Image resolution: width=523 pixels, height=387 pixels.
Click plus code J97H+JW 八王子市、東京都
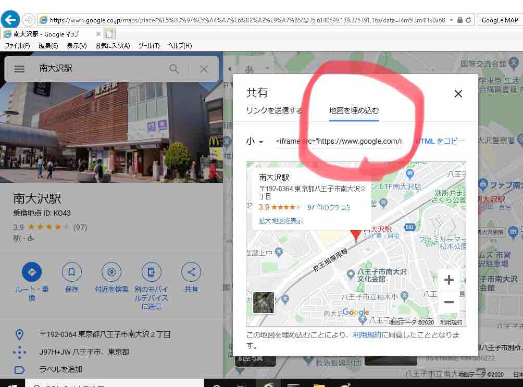84,352
